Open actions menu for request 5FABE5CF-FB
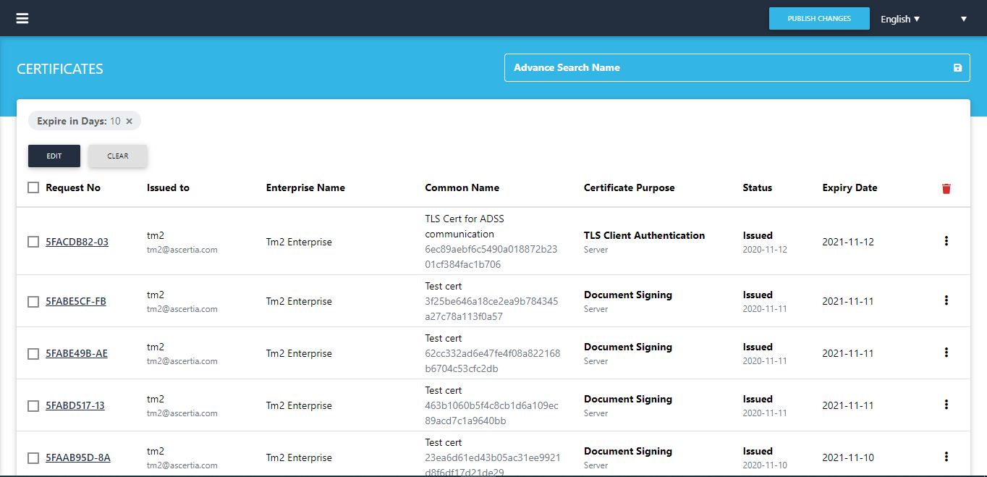 coord(946,300)
